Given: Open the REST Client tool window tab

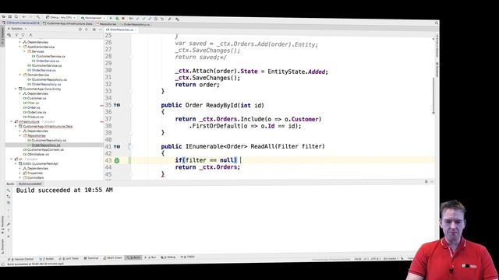Looking at the screenshot, I should coord(112,258).
